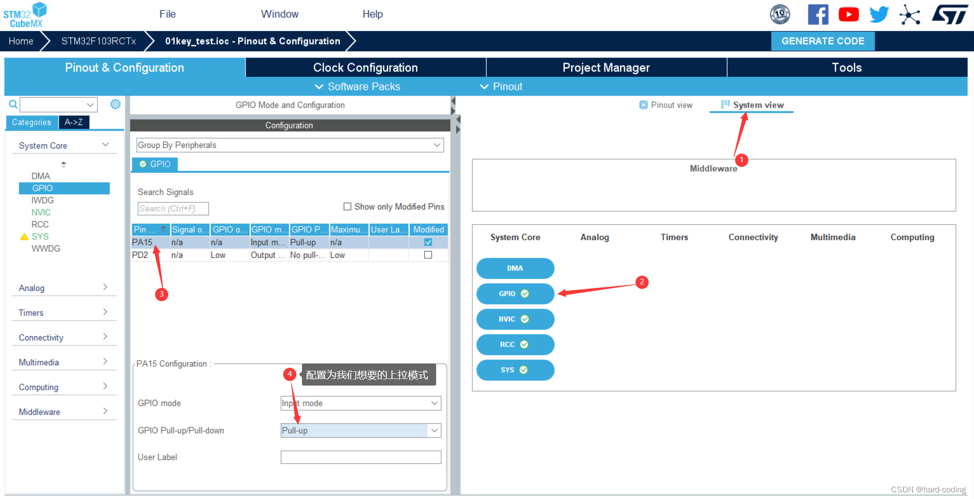Click the DMA button in System view
974x499 pixels.
click(515, 268)
